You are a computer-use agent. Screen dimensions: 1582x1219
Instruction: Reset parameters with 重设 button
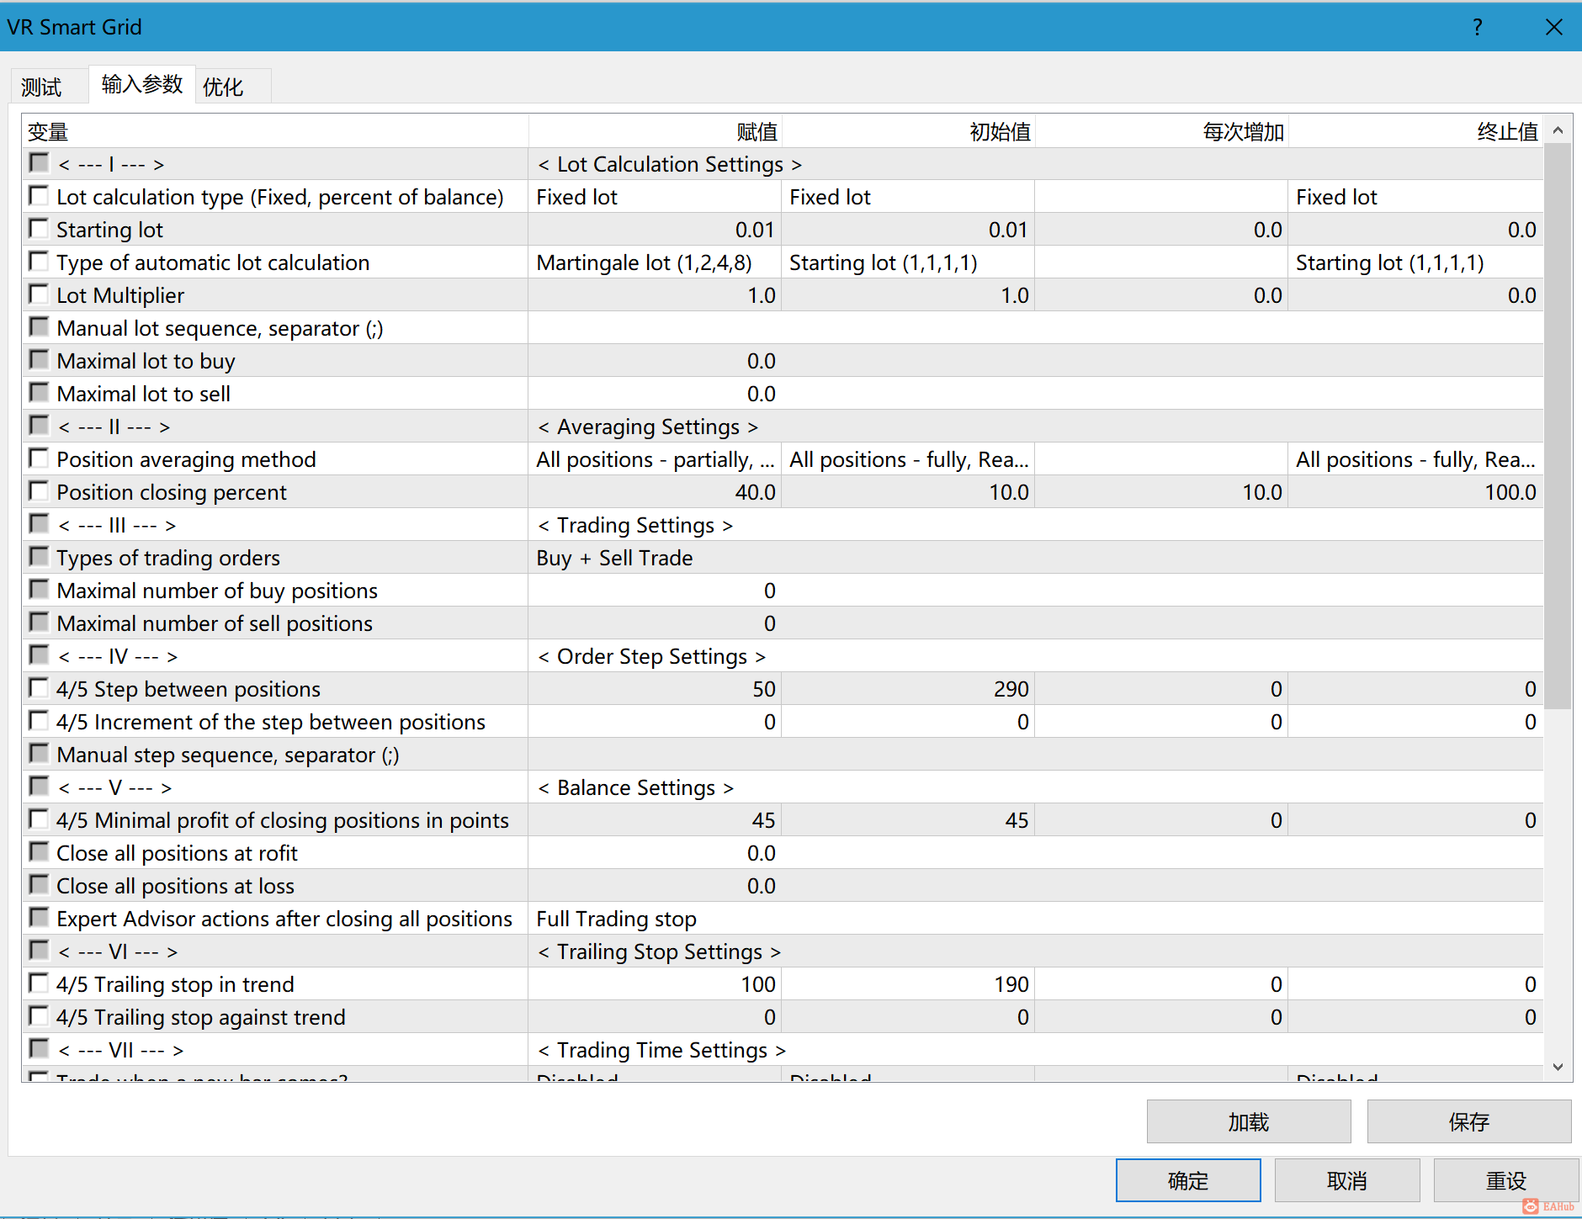[1506, 1180]
